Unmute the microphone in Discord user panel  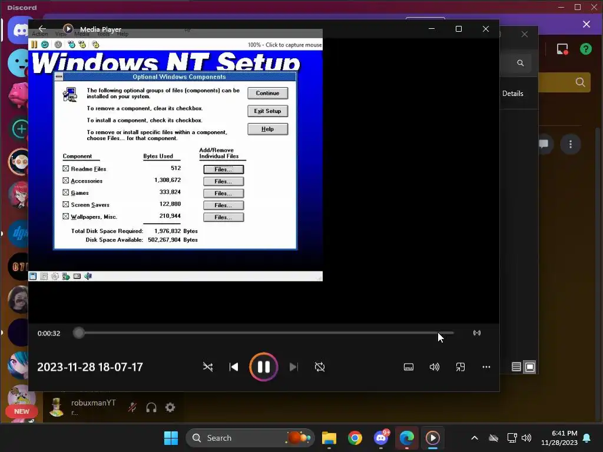tap(132, 407)
